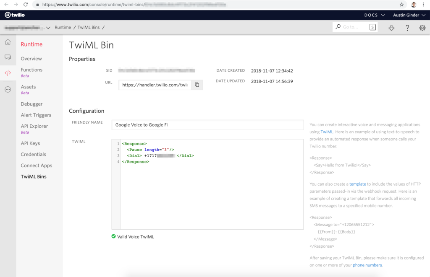
Task: Open Alert Triggers in sidebar
Action: [x=36, y=115]
